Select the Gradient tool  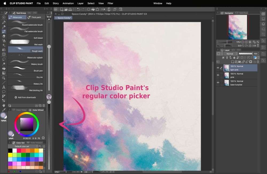click(4, 73)
